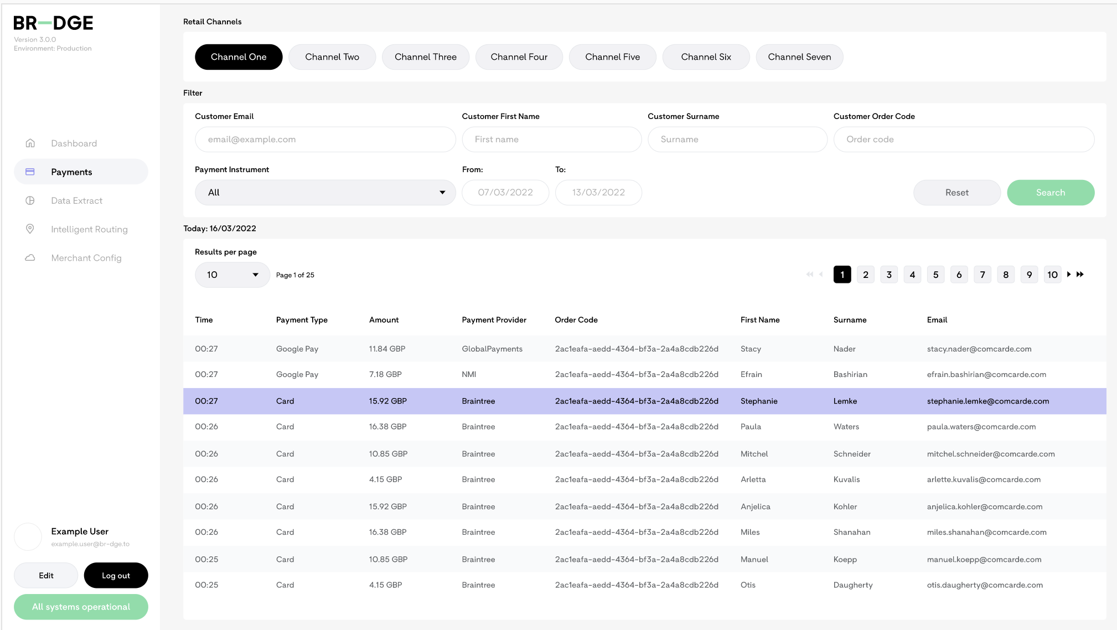Open the From date picker field

pos(505,192)
